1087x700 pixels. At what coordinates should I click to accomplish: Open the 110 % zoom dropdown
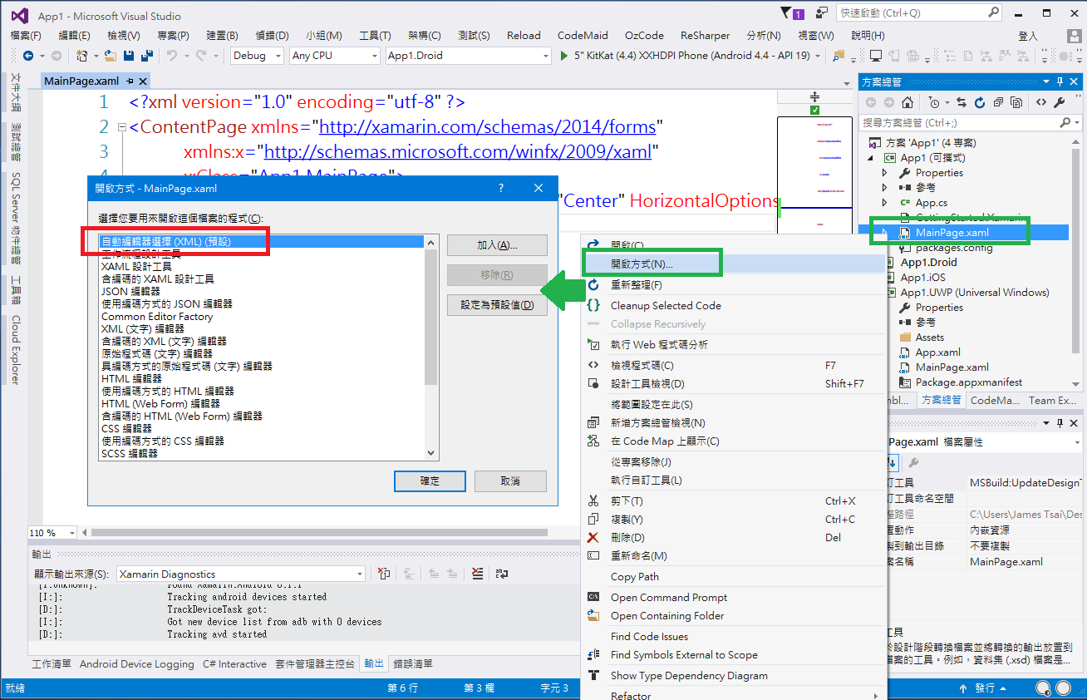(71, 532)
